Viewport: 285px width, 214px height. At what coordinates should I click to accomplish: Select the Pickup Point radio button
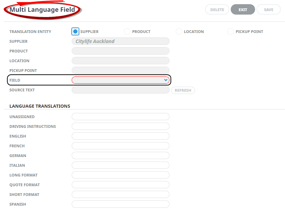230,31
